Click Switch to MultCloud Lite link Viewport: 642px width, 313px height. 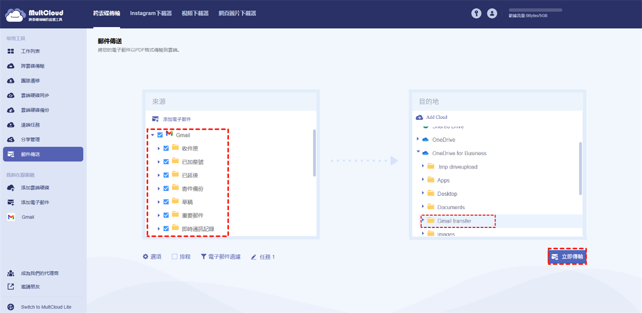click(46, 308)
